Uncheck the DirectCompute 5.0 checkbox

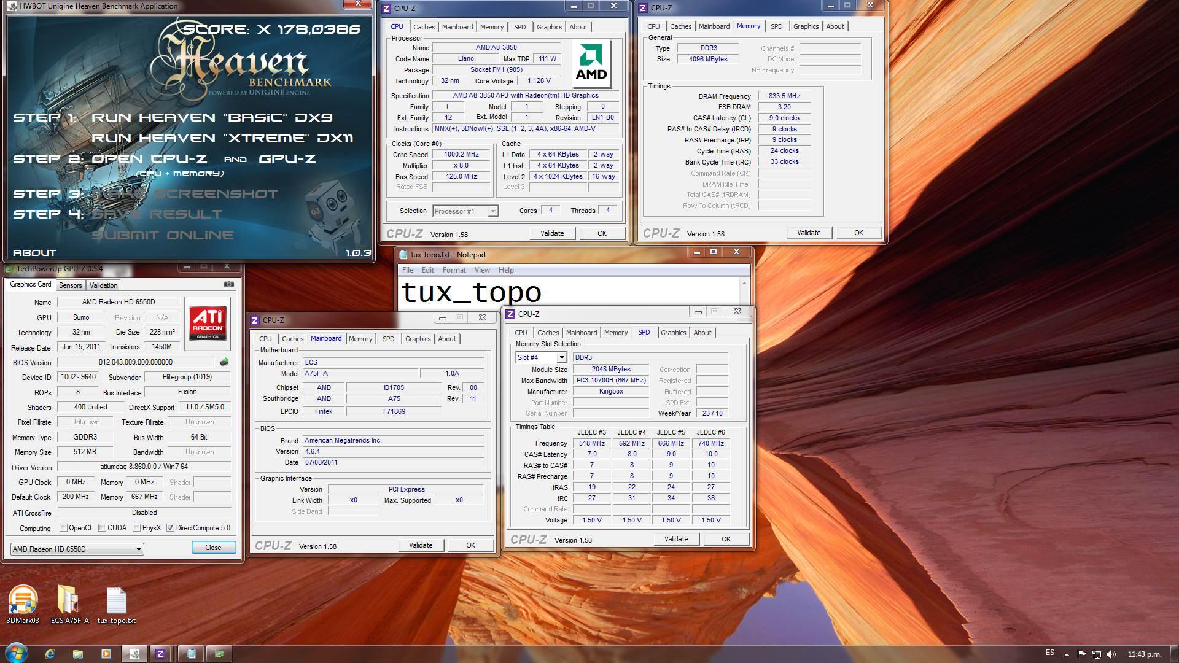(170, 528)
